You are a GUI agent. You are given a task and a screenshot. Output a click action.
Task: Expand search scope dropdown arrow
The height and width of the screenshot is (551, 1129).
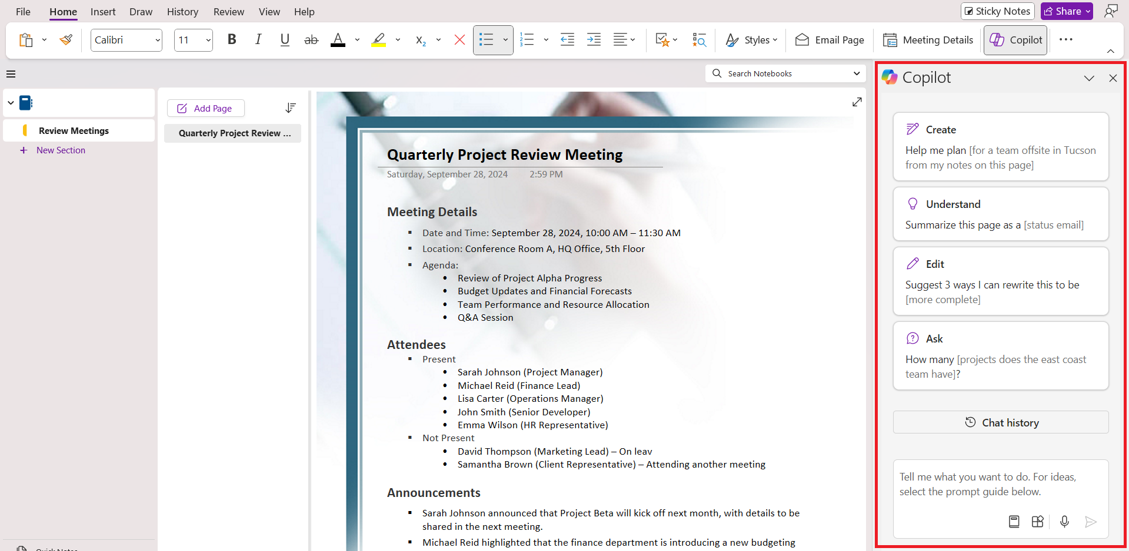pos(857,73)
